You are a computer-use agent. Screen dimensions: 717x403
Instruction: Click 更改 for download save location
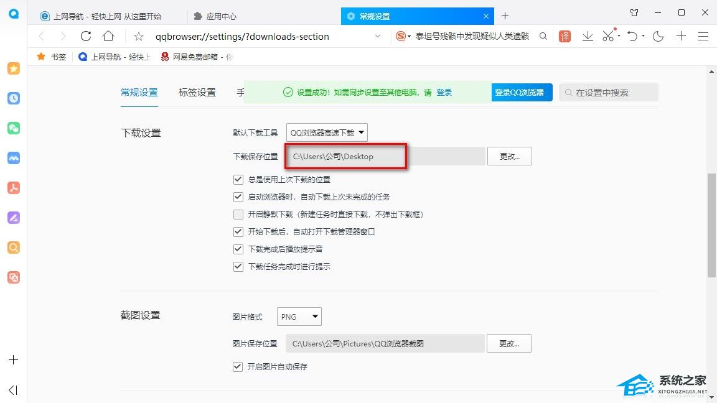point(509,156)
